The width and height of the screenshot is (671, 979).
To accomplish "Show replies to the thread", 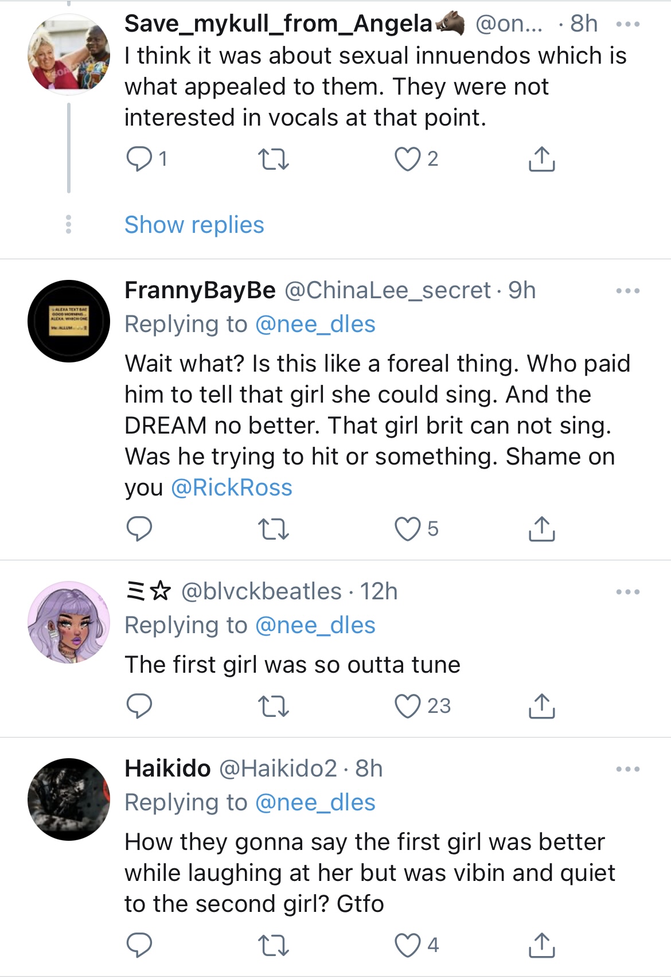I will pyautogui.click(x=194, y=225).
